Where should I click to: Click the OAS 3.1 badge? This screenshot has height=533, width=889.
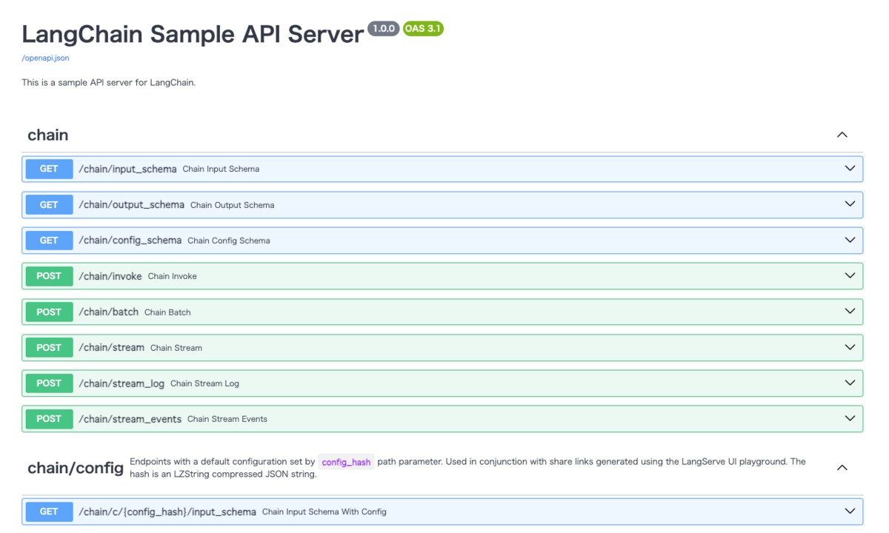coord(423,29)
